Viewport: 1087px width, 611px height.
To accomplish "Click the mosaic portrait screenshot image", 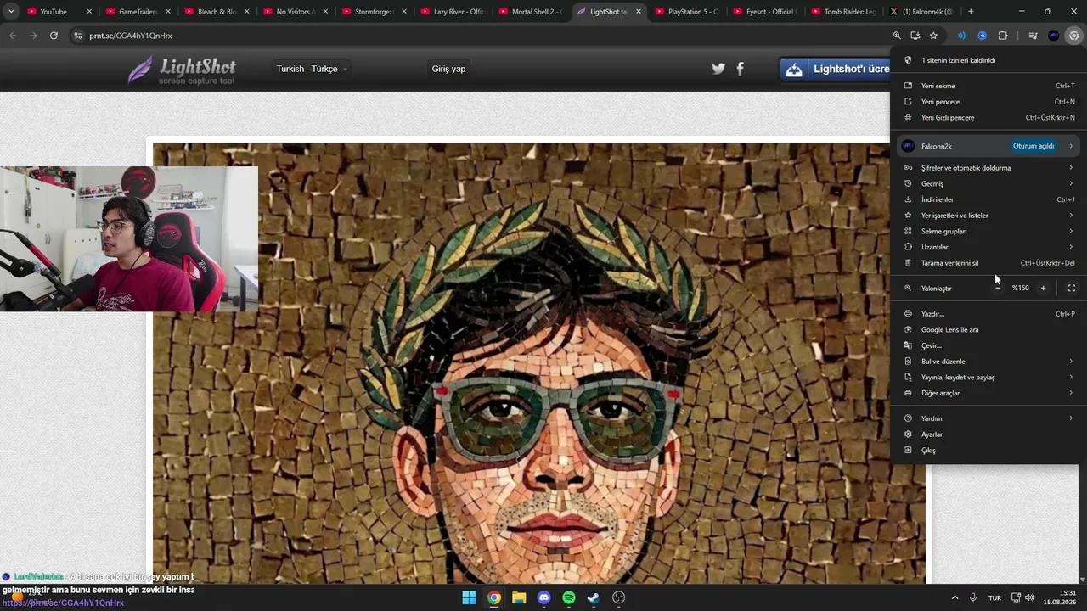I will (539, 363).
